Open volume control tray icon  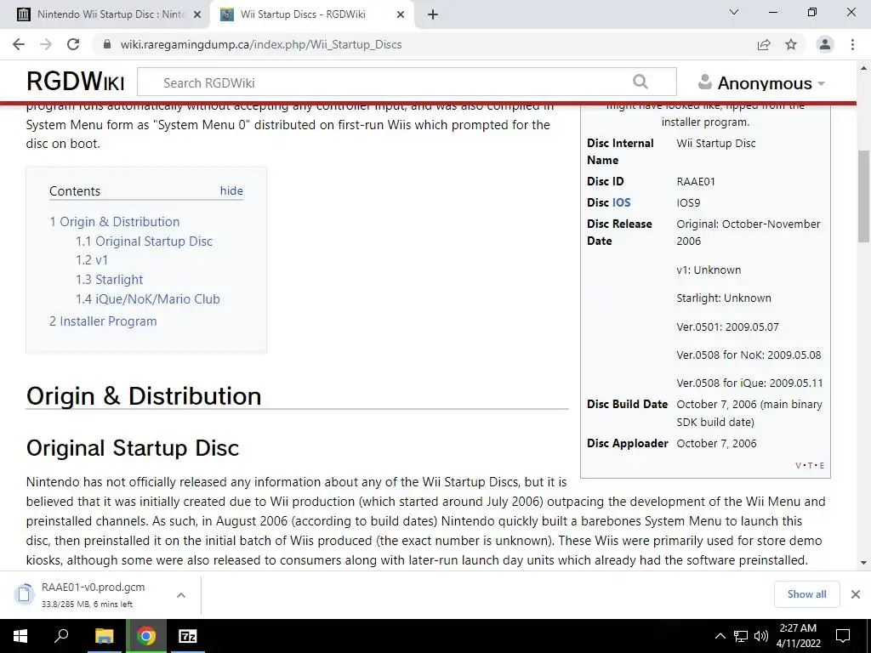(x=761, y=636)
